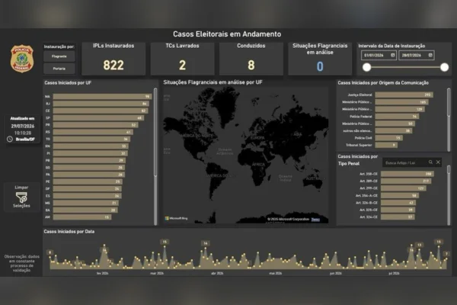Select the Art. 299-CE bar
457x305 pixels.
pyautogui.click(x=404, y=188)
